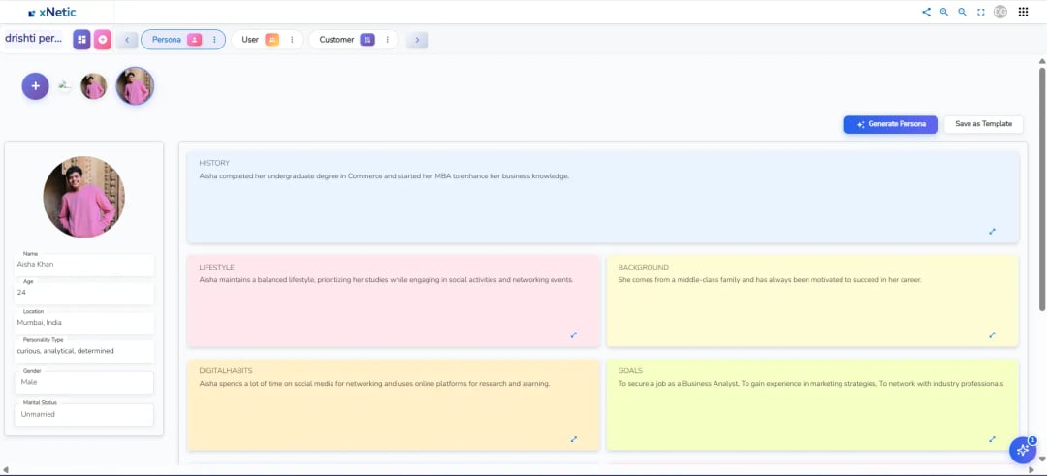Image resolution: width=1047 pixels, height=476 pixels.
Task: Click the purple dashboard grid icon
Action: [x=81, y=40]
